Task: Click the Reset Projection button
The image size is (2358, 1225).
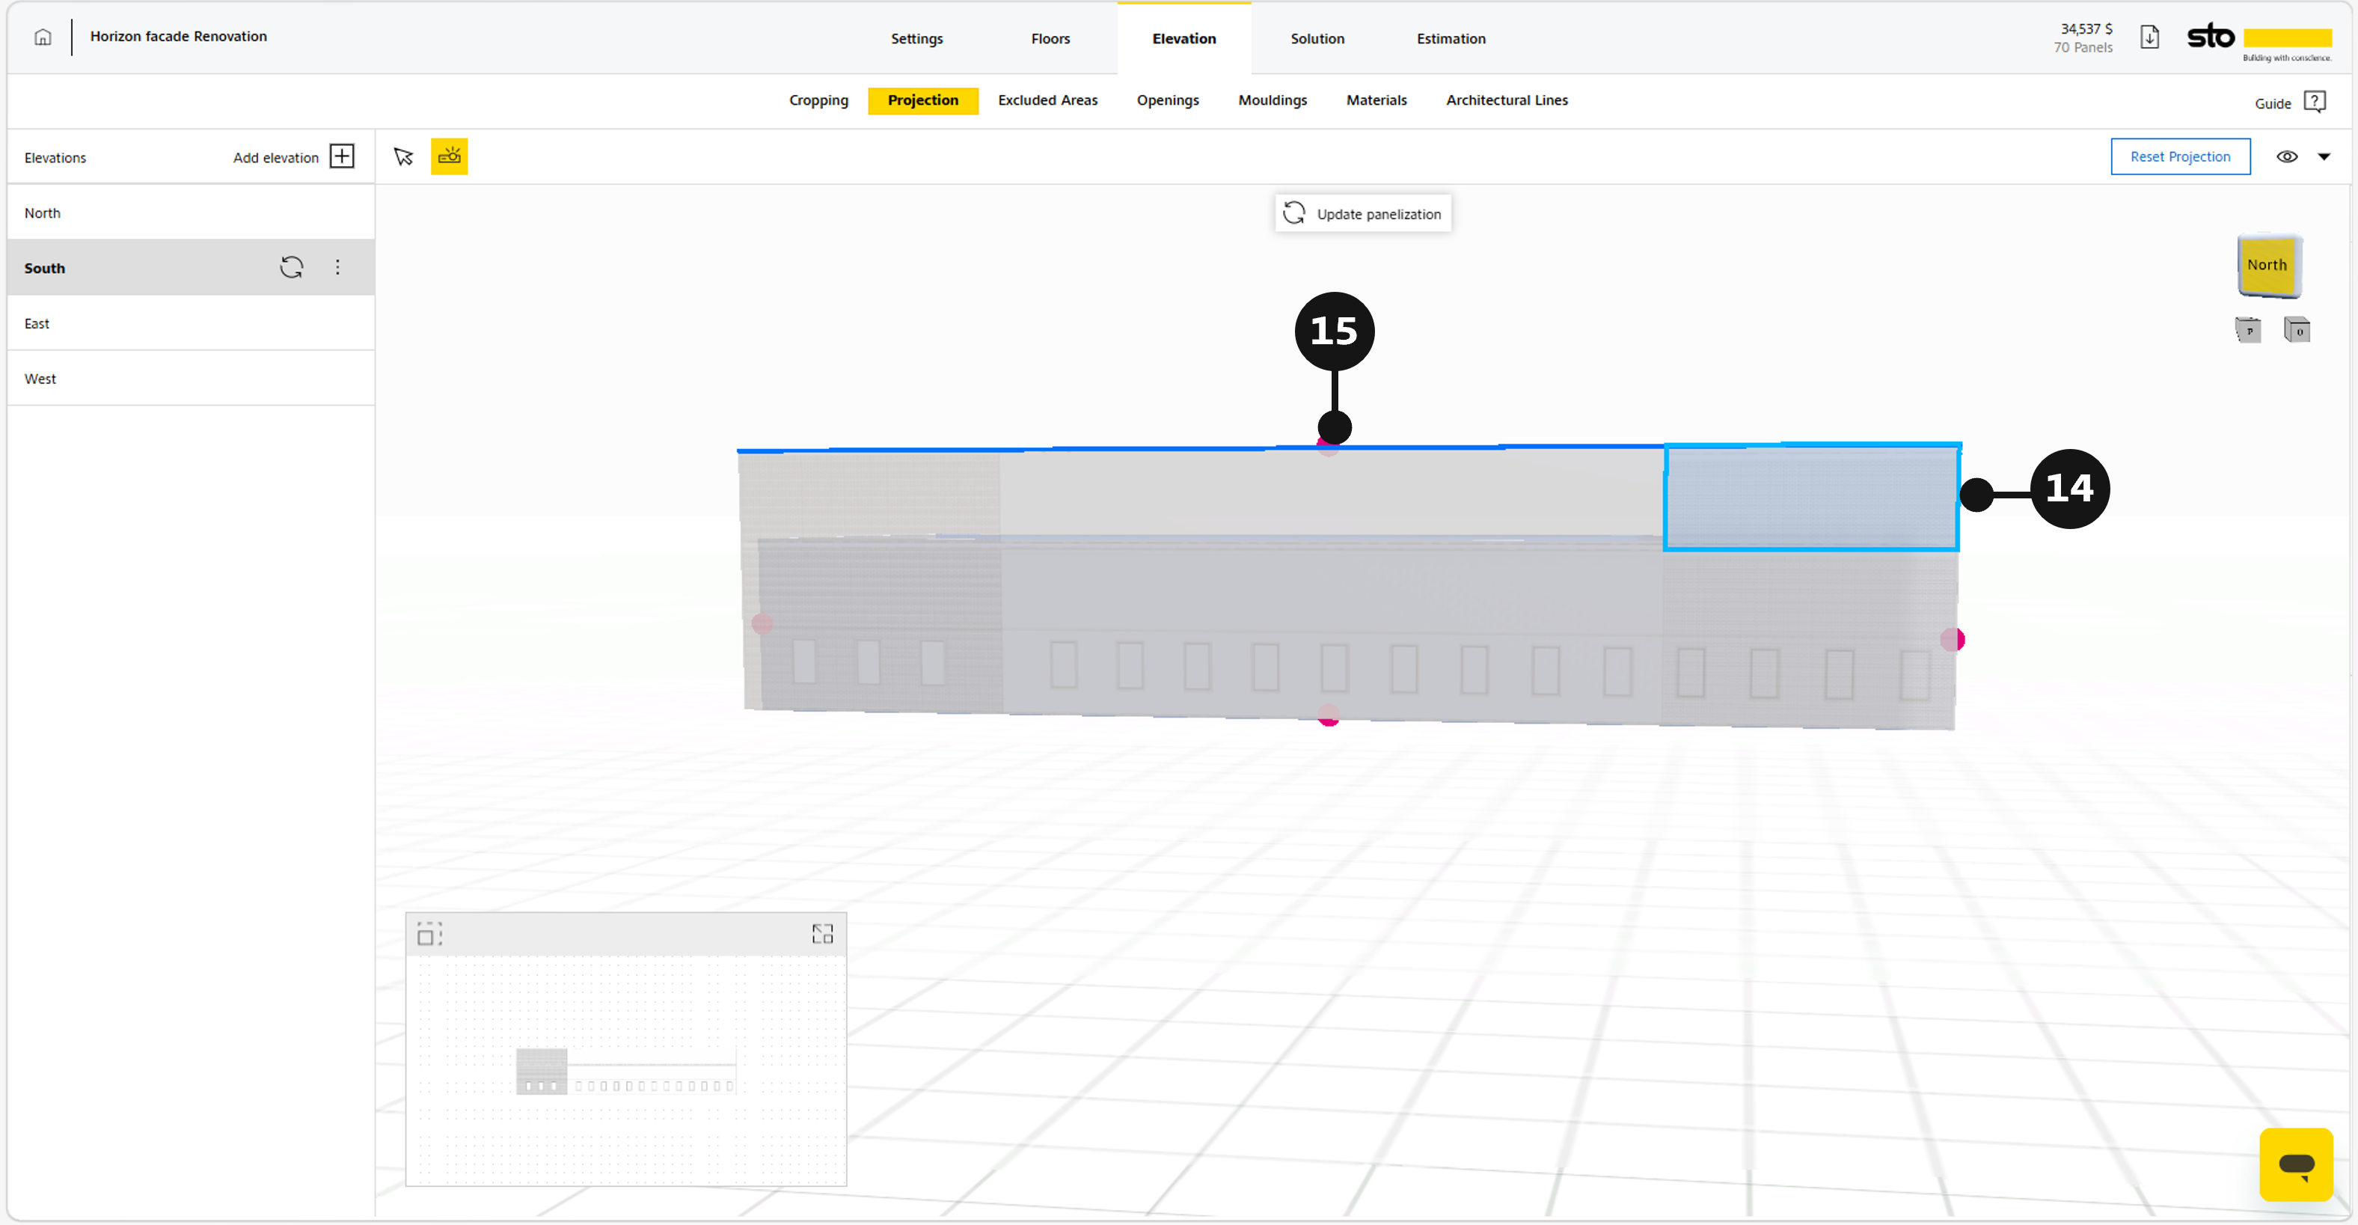Action: pyautogui.click(x=2181, y=156)
